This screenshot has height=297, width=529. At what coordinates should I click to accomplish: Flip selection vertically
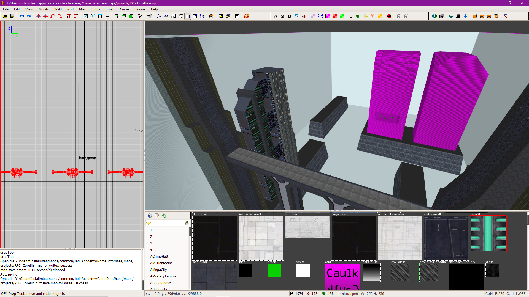(x=45, y=16)
